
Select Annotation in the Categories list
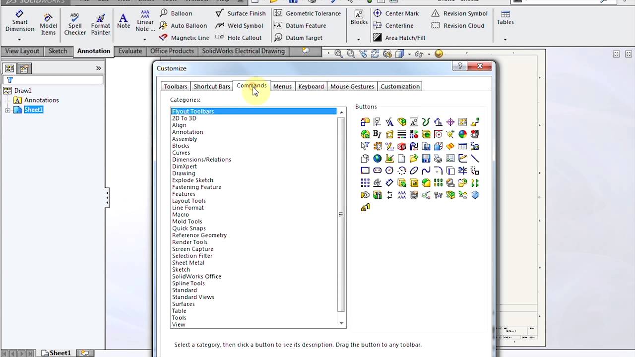coord(188,132)
